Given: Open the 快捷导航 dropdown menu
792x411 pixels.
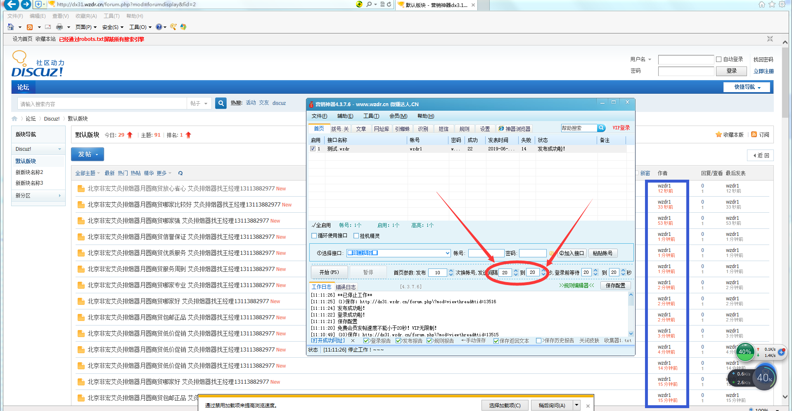Looking at the screenshot, I should coord(747,87).
